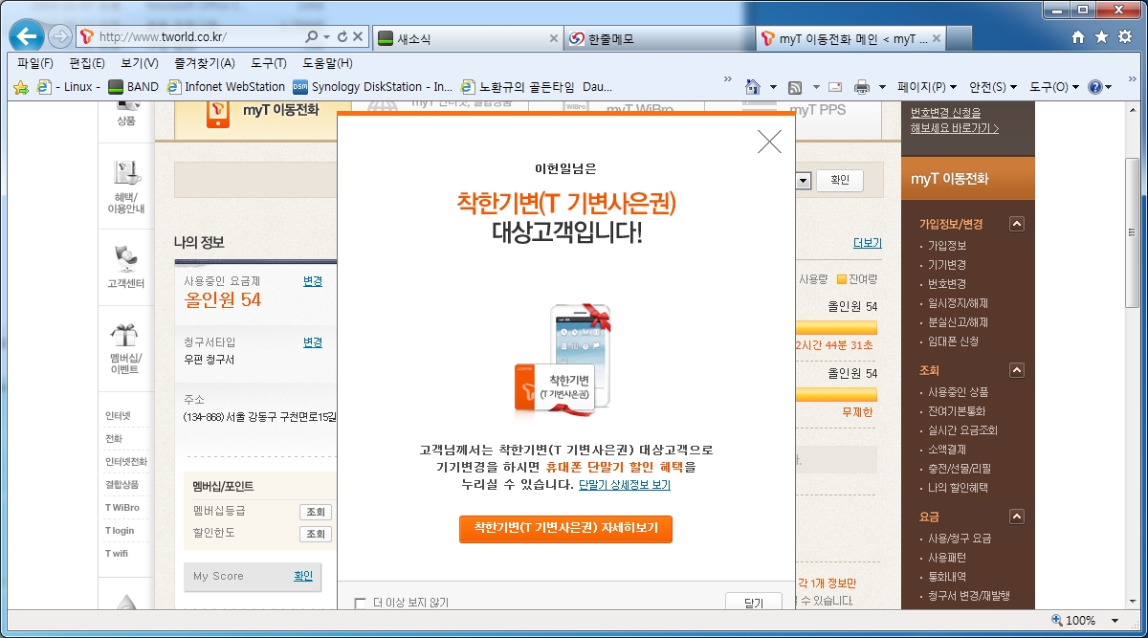Image resolution: width=1148 pixels, height=638 pixels.
Task: Open the 도구(O) command bar dropdown
Action: (1054, 87)
